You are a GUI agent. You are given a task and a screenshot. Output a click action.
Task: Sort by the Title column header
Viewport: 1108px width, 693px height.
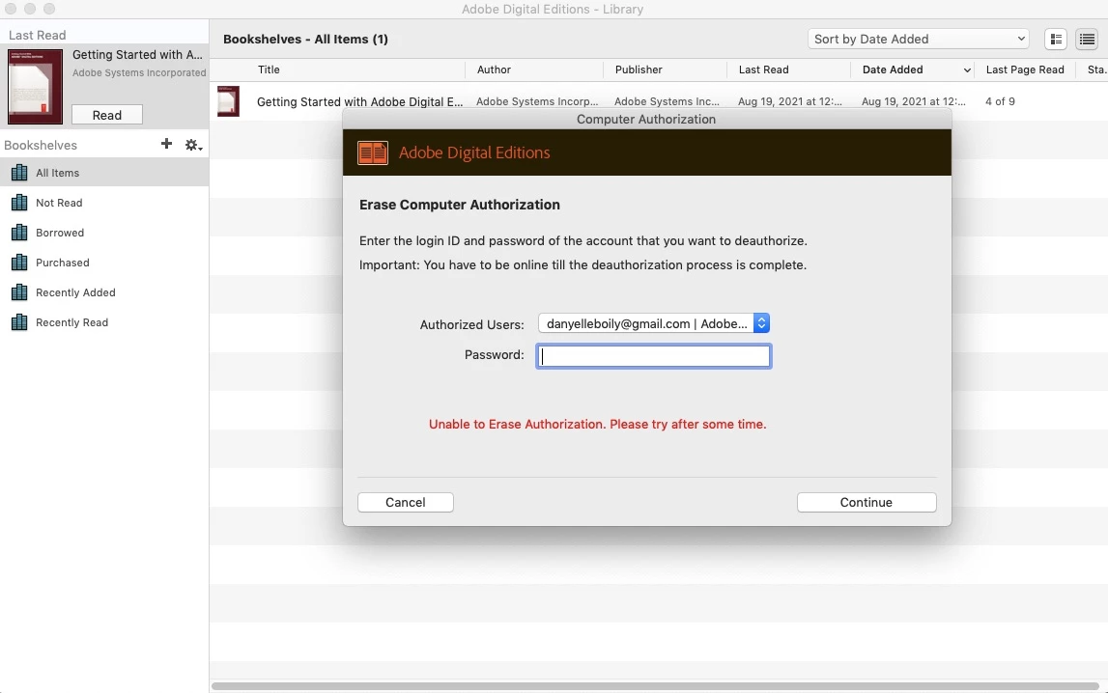pyautogui.click(x=269, y=69)
